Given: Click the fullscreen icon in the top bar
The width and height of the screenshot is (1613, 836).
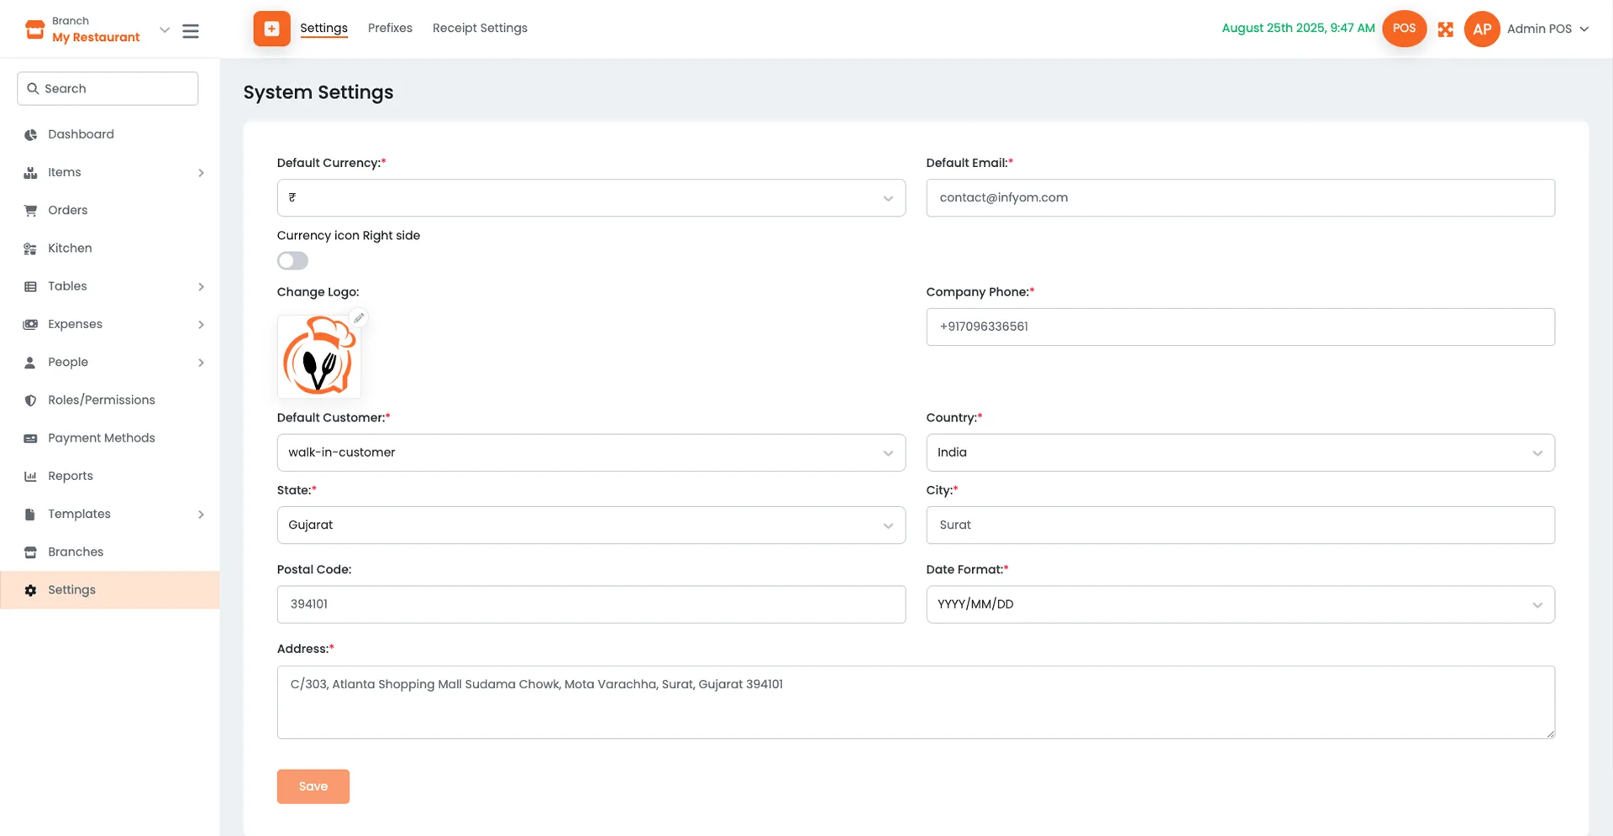Looking at the screenshot, I should (x=1446, y=29).
